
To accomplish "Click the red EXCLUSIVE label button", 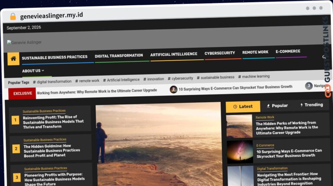I will [x=22, y=93].
